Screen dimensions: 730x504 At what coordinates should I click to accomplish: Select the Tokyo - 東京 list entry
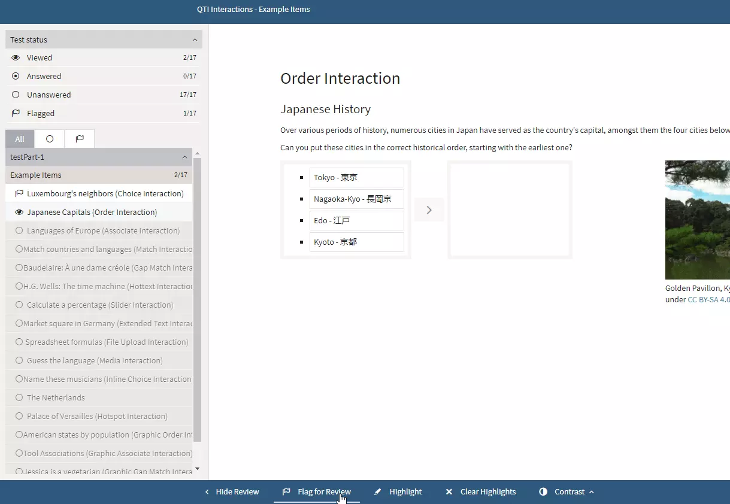(x=356, y=177)
